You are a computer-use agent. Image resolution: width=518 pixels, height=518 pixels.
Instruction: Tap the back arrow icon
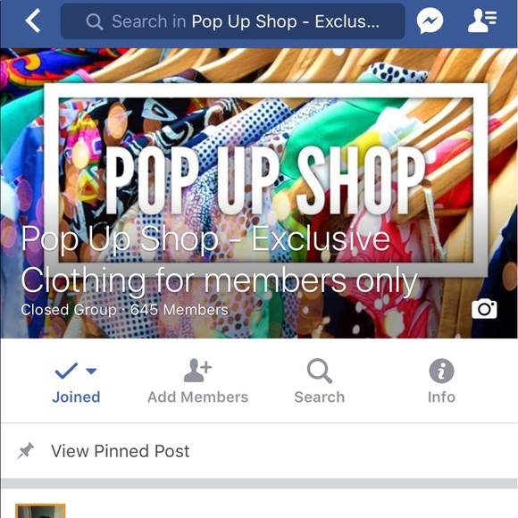[x=33, y=21]
